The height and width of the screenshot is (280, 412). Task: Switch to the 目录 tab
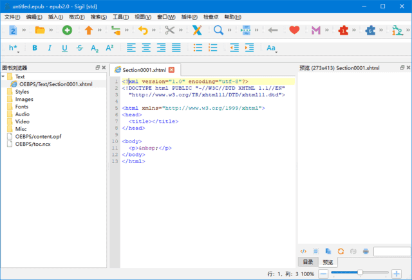pos(308,262)
